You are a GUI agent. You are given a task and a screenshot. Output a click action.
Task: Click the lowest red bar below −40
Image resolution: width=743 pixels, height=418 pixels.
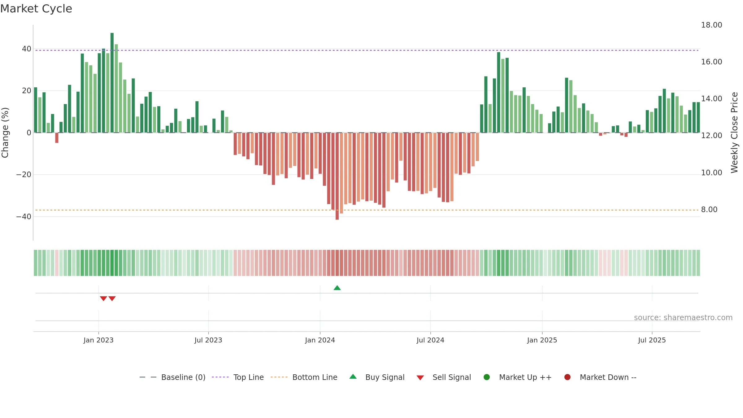point(337,176)
